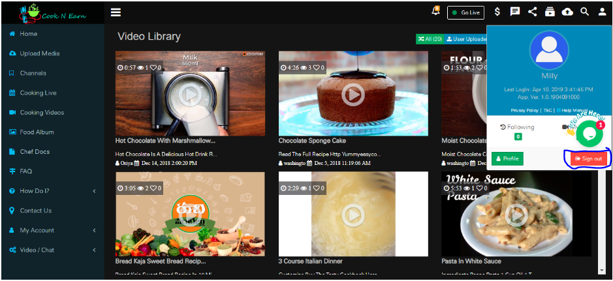Open the Following count in profile panel
Image resolution: width=613 pixels, height=281 pixels.
tap(518, 137)
